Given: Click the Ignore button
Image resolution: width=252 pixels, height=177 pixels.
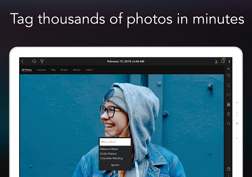Looking at the screenshot, I should point(115,165).
